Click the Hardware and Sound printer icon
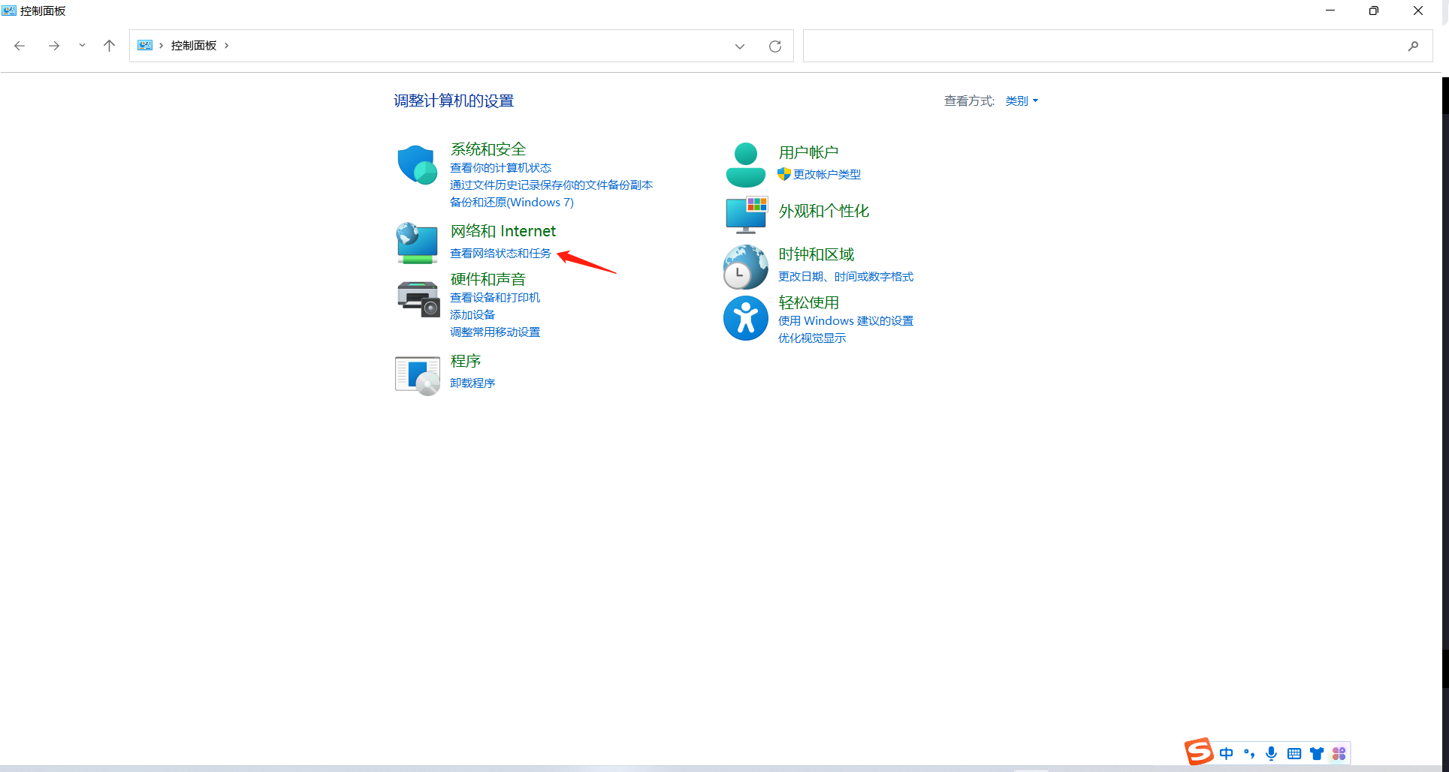1449x772 pixels. (x=418, y=299)
